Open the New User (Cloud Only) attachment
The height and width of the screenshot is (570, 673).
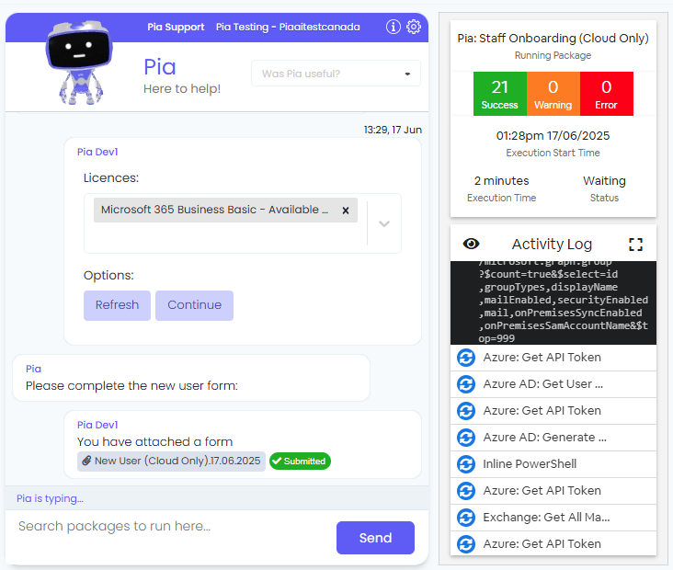click(x=171, y=461)
